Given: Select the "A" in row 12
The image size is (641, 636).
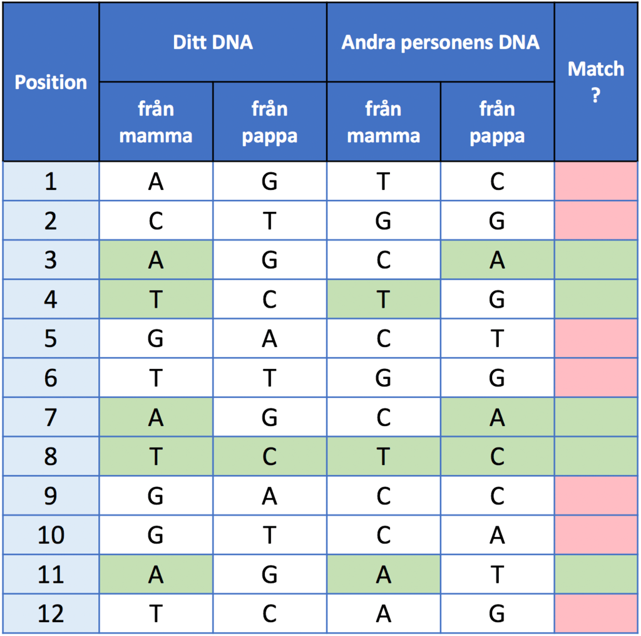Looking at the screenshot, I should point(383,613).
